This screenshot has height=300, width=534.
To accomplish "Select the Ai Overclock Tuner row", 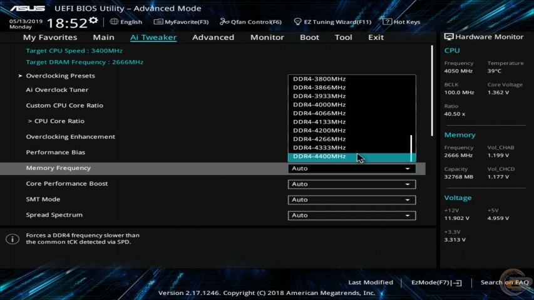I will pos(57,90).
